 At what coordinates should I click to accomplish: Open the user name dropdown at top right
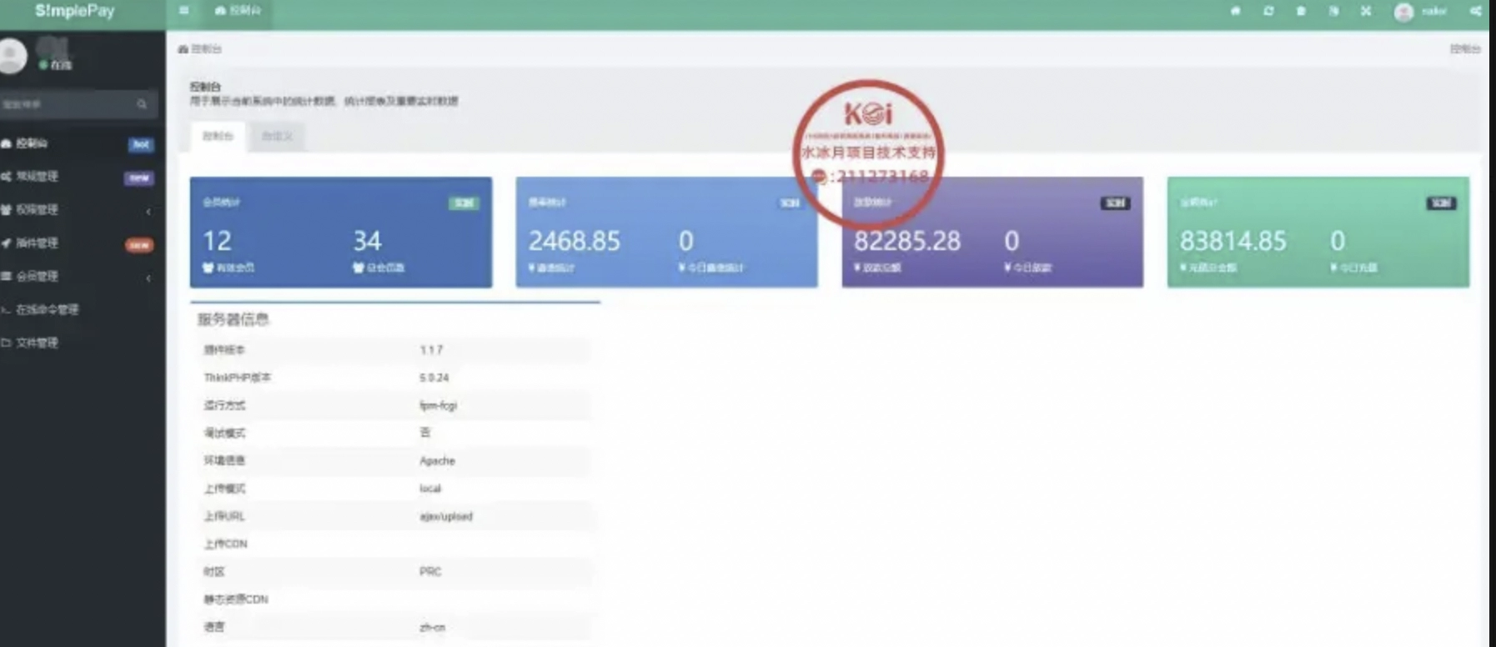click(x=1434, y=11)
